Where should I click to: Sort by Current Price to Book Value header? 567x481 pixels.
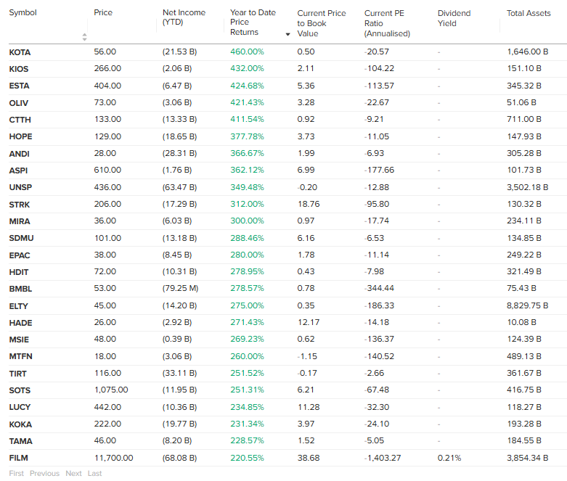pyautogui.click(x=322, y=22)
